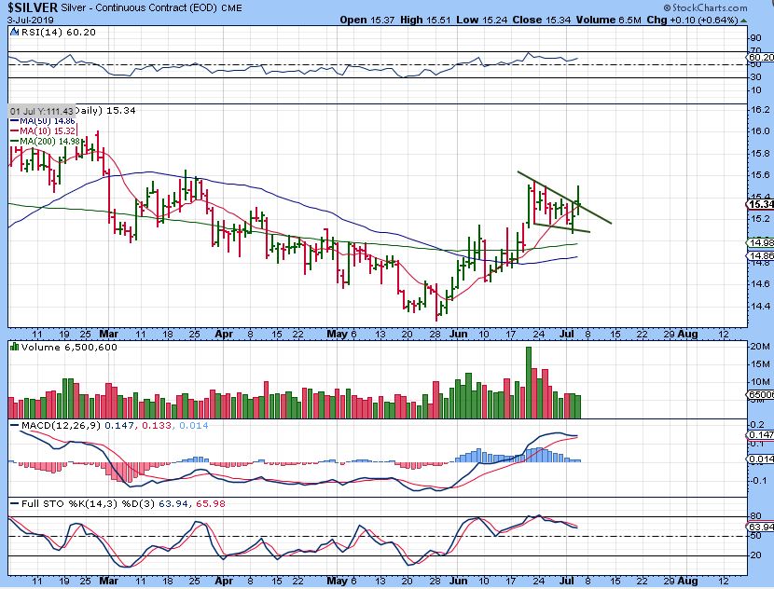
Task: Click the 14.86 MA(50) price tag
Action: (x=761, y=255)
